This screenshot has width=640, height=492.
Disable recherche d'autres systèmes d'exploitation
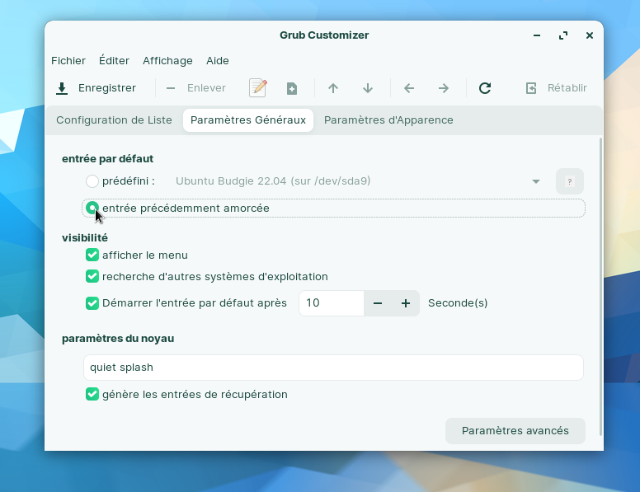click(x=92, y=277)
